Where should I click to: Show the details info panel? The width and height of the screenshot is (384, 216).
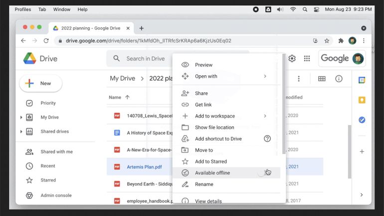tap(339, 79)
